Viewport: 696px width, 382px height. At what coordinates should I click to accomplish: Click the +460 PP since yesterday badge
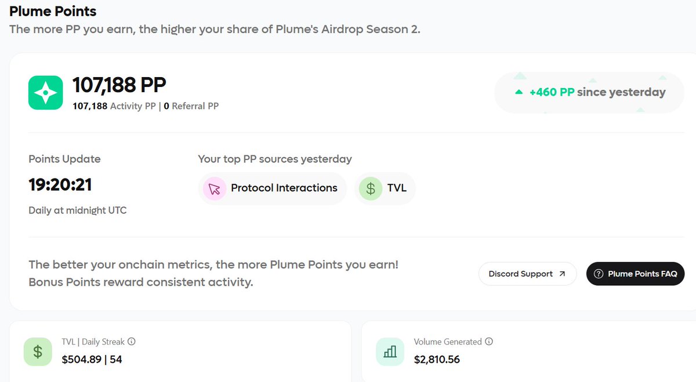click(x=589, y=92)
